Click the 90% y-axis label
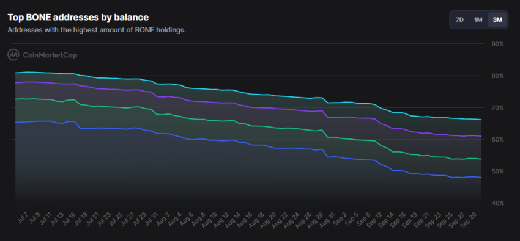The width and height of the screenshot is (520, 241). [498, 44]
